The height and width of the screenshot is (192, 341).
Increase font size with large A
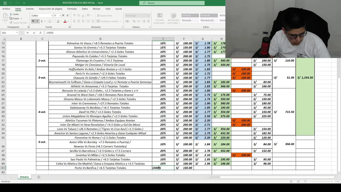coord(63,15)
